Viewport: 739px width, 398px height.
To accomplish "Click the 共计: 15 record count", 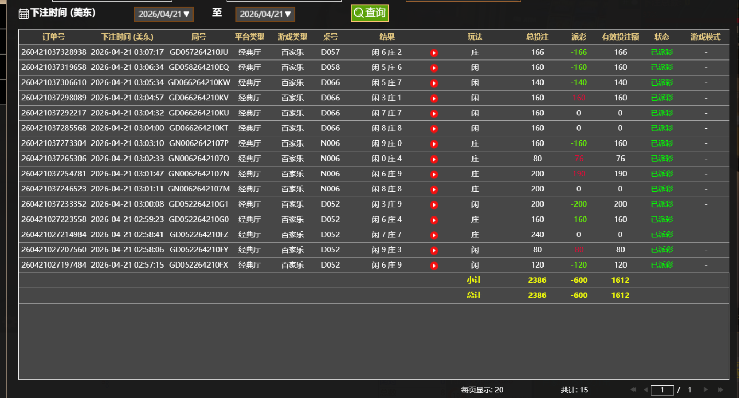I will (x=574, y=390).
